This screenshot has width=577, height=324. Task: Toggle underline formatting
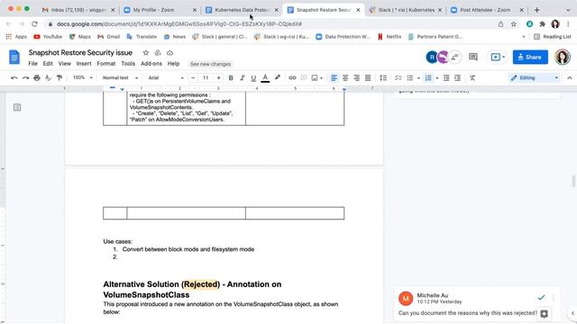click(253, 78)
